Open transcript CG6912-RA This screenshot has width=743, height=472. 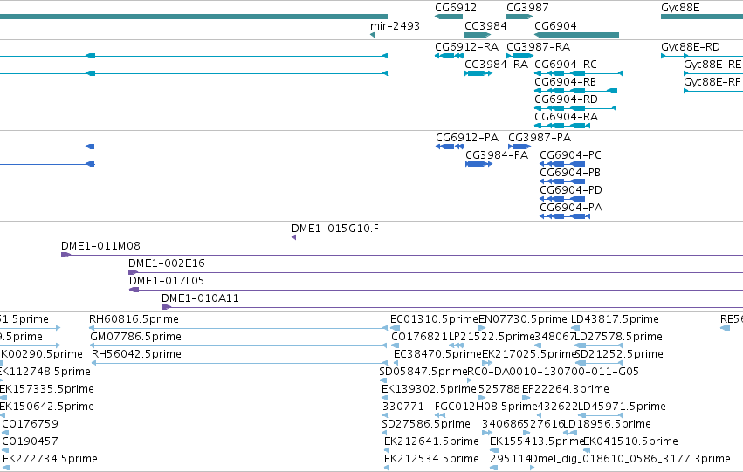point(467,47)
